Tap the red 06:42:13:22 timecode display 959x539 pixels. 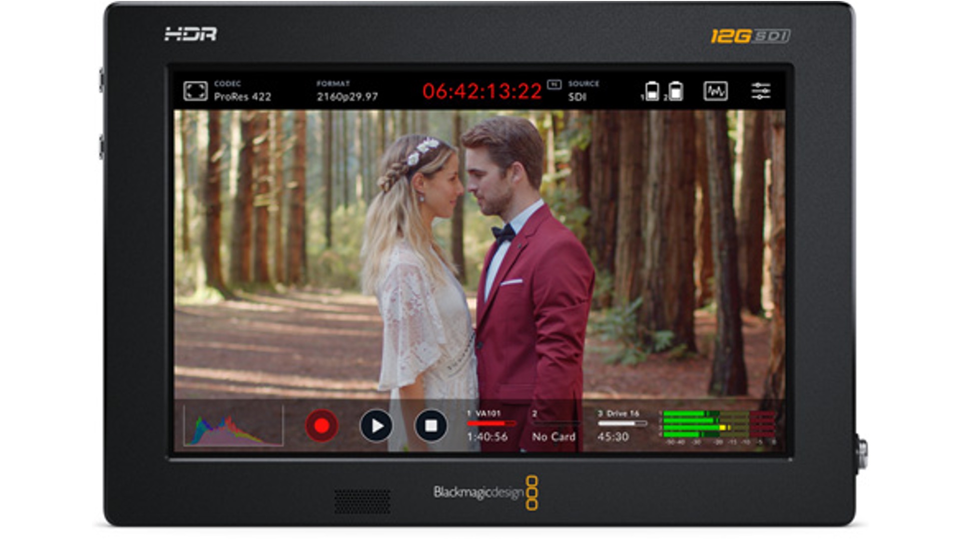click(x=482, y=91)
